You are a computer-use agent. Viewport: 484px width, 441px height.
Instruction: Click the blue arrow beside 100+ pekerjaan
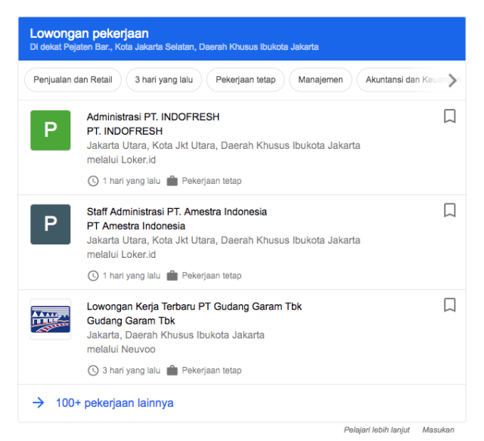39,402
